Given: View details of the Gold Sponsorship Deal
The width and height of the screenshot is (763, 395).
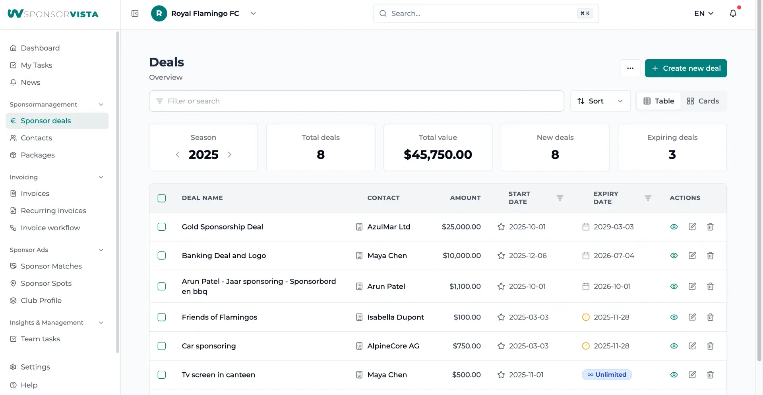Looking at the screenshot, I should 674,227.
